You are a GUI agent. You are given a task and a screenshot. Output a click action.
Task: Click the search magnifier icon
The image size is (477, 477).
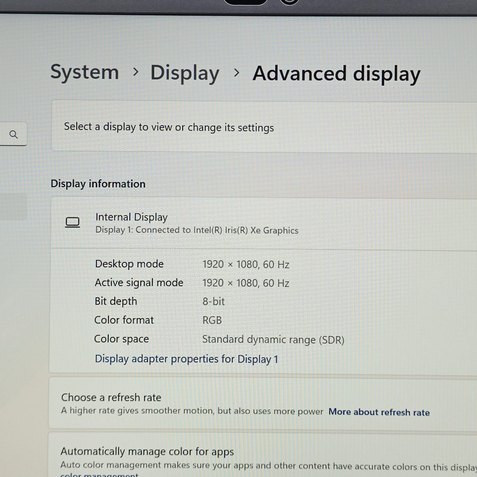(x=13, y=134)
